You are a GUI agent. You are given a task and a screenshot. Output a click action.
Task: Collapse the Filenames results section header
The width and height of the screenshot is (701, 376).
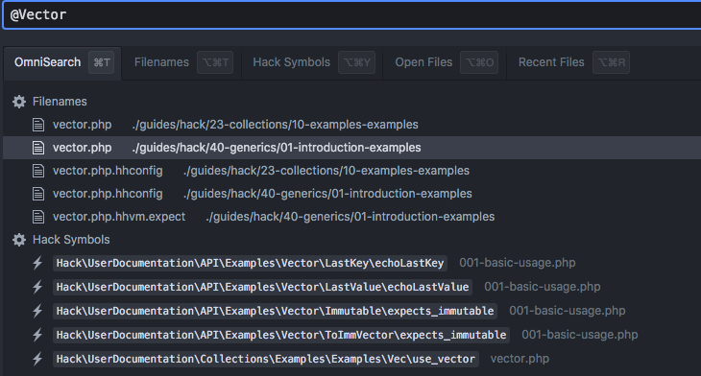(x=60, y=102)
